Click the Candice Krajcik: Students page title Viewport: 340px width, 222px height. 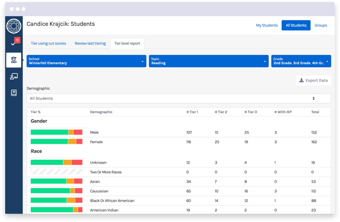(x=61, y=24)
